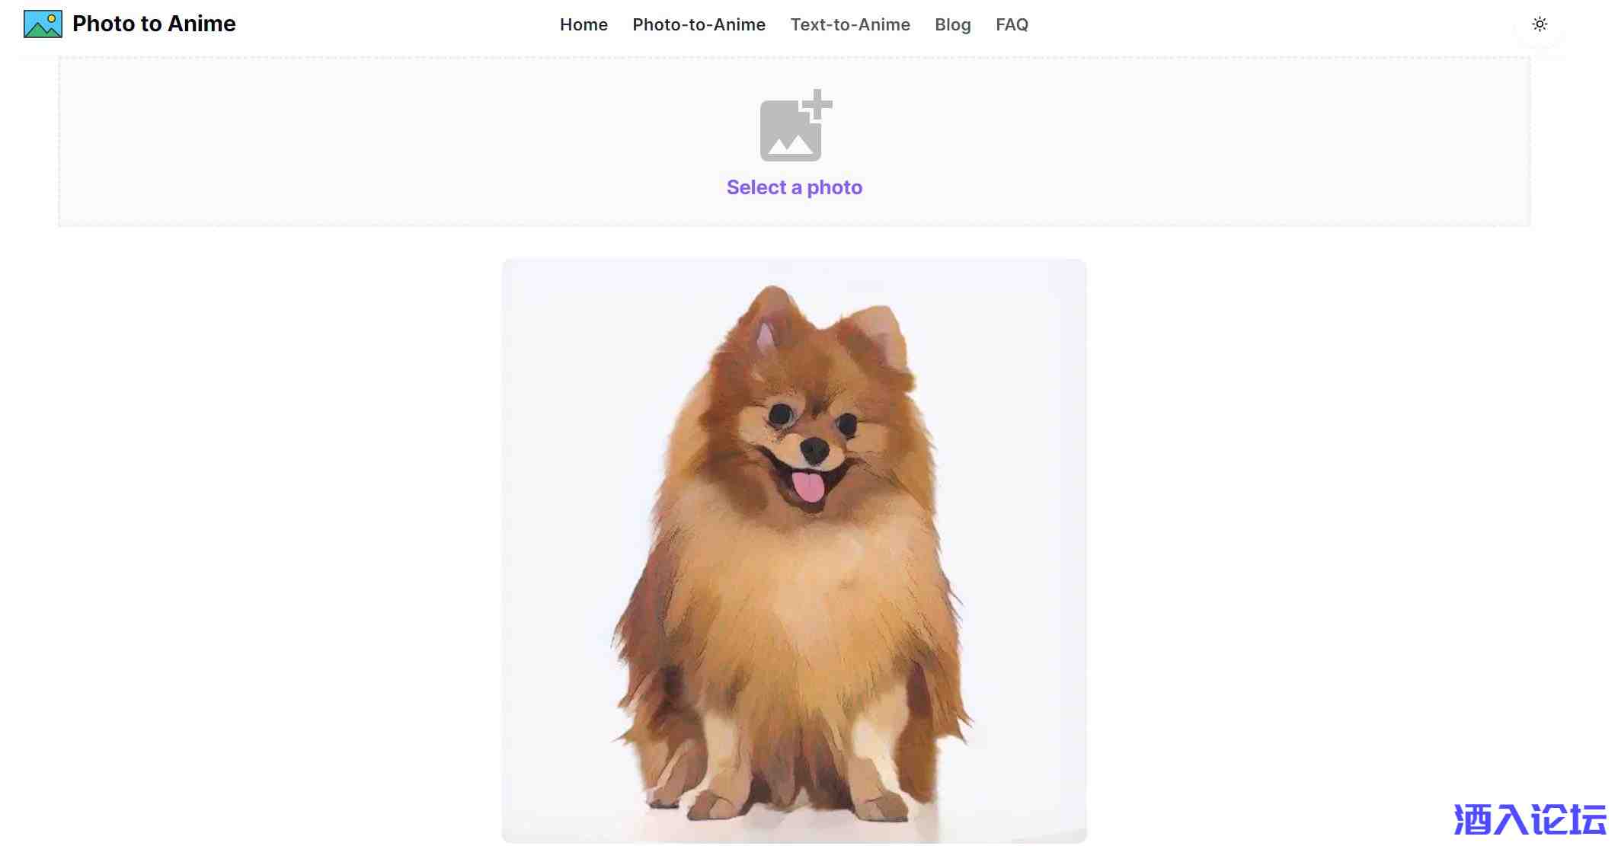Open the FAQ navigation link
Image resolution: width=1618 pixels, height=846 pixels.
(x=1012, y=24)
